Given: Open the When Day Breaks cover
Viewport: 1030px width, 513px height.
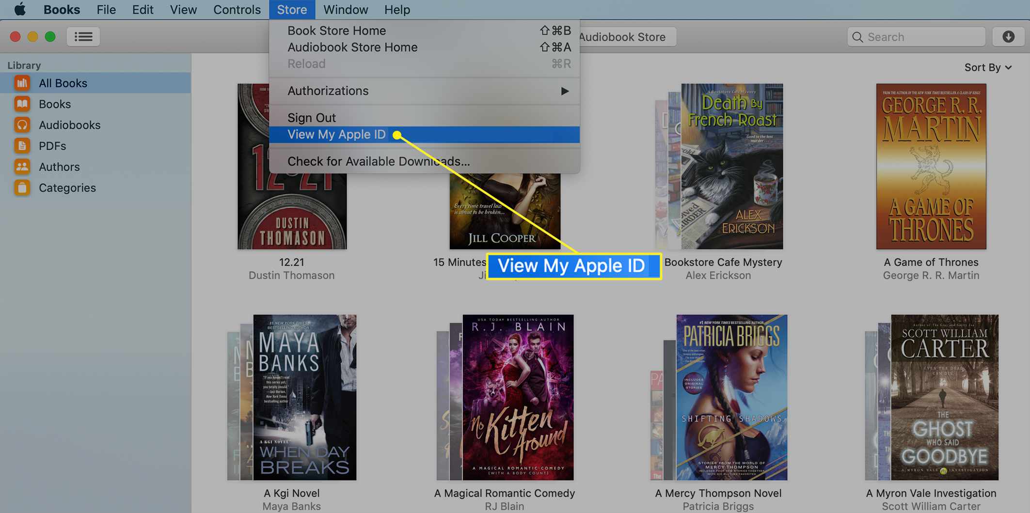Looking at the screenshot, I should click(304, 397).
